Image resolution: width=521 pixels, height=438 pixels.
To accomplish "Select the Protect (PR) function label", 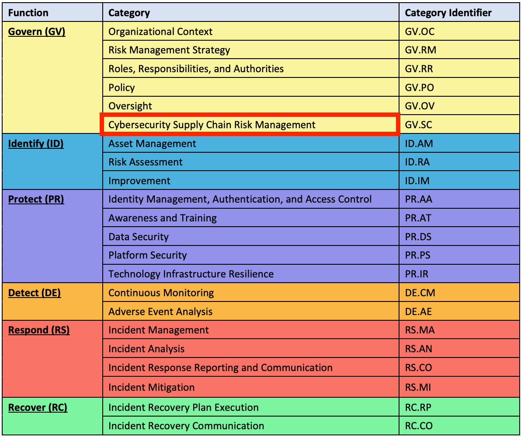I will coord(36,199).
